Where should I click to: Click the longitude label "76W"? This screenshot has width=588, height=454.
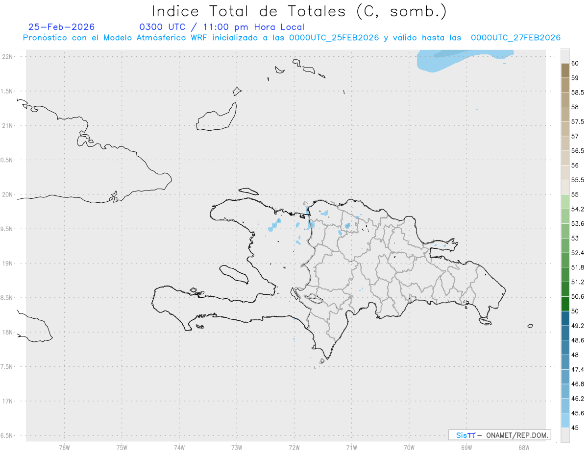pyautogui.click(x=64, y=447)
